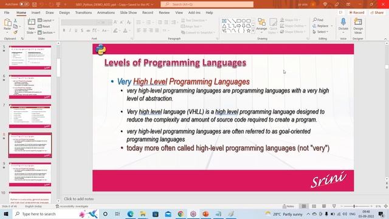
Task: Click Accessibility: Investigate in status bar
Action: coord(72,206)
